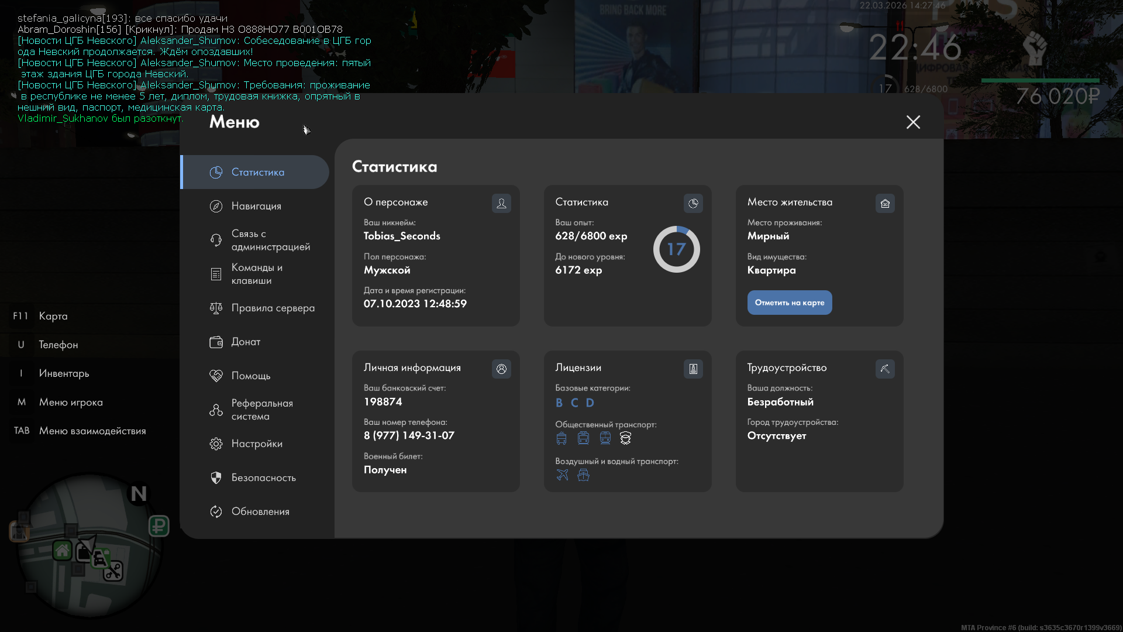Image resolution: width=1123 pixels, height=632 pixels.
Task: Click the user circle icon in Личная информация
Action: click(x=501, y=369)
